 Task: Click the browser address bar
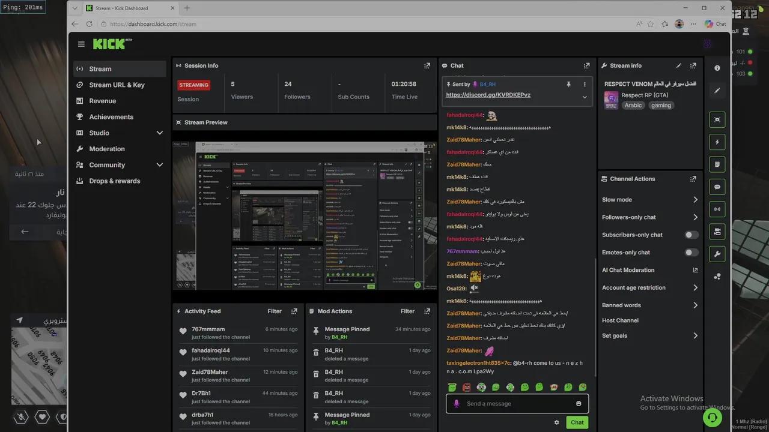tap(366, 24)
